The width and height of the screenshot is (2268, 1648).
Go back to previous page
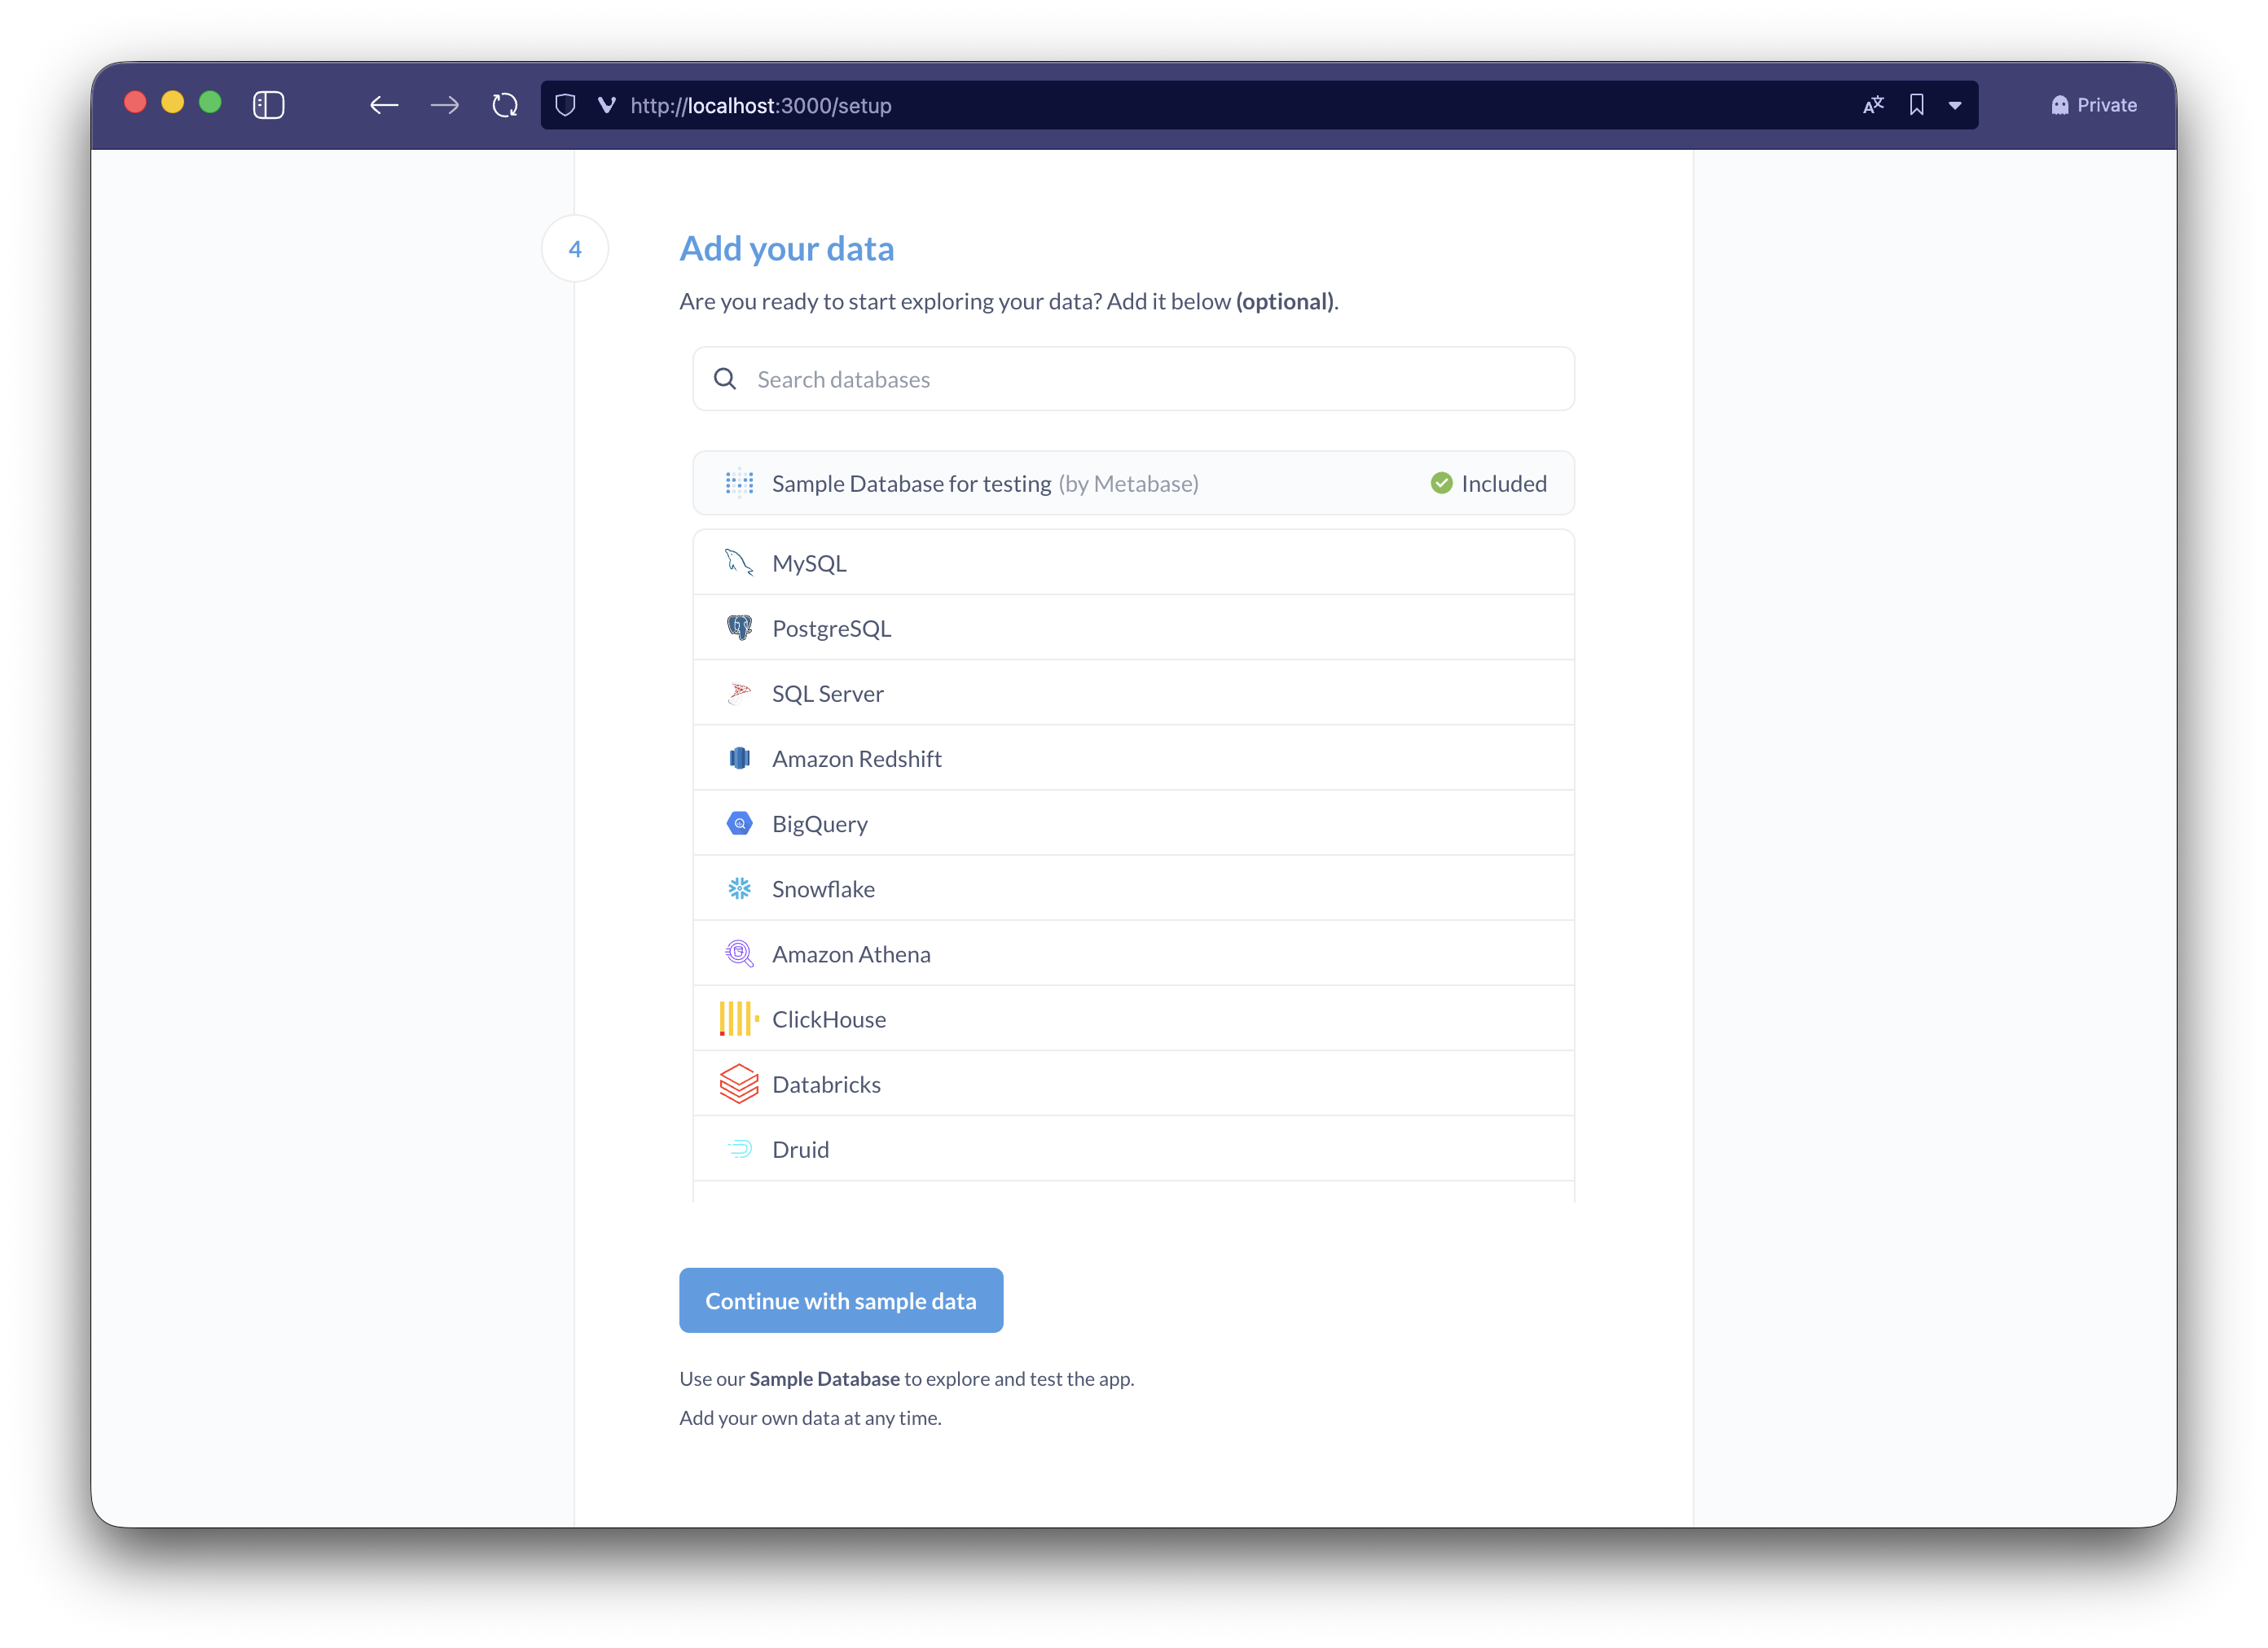(x=384, y=105)
